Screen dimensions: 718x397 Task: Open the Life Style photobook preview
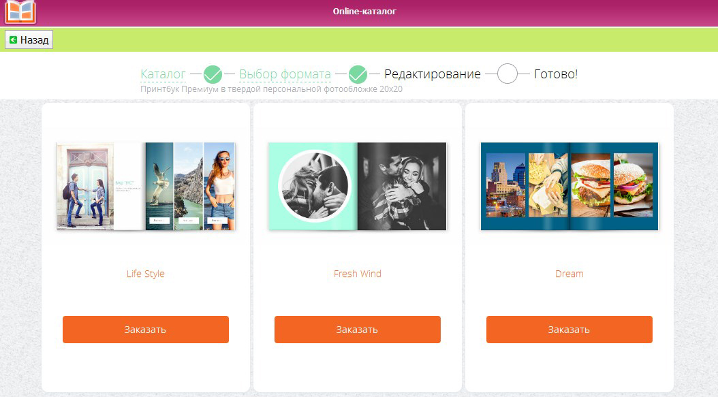click(x=146, y=186)
